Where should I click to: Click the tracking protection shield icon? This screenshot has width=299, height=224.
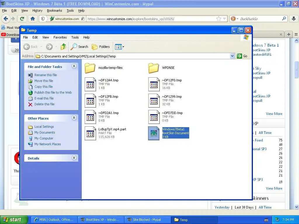pos(43,19)
